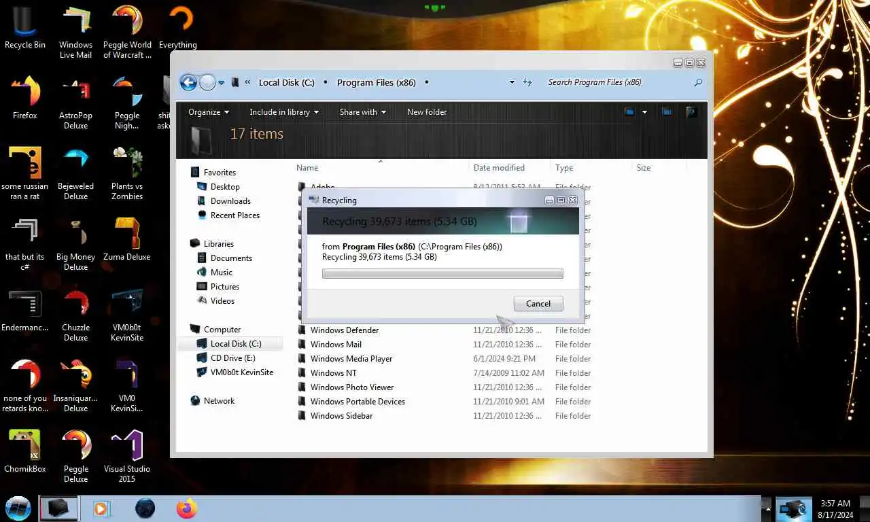The width and height of the screenshot is (870, 522).
Task: Select Local Disk (C:) breadcrumb
Action: tap(286, 82)
